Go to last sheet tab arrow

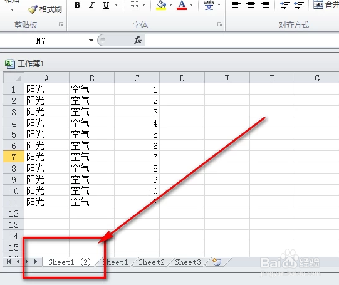36,262
